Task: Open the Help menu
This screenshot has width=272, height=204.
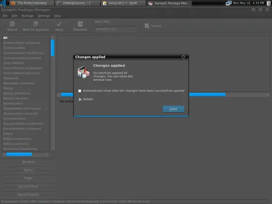Action: click(57, 16)
